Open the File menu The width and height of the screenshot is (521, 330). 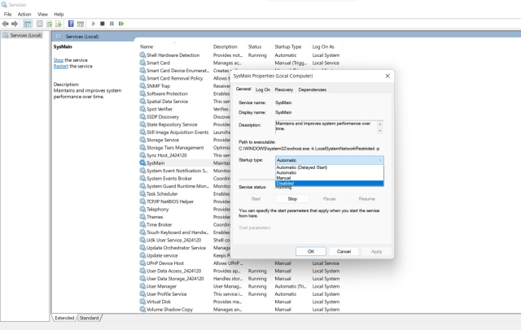pyautogui.click(x=7, y=15)
